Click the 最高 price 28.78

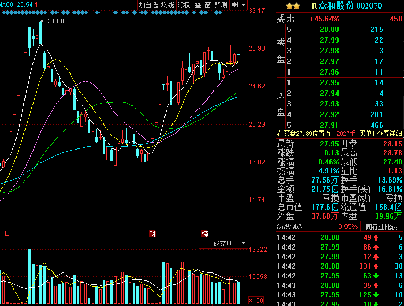pos(393,153)
